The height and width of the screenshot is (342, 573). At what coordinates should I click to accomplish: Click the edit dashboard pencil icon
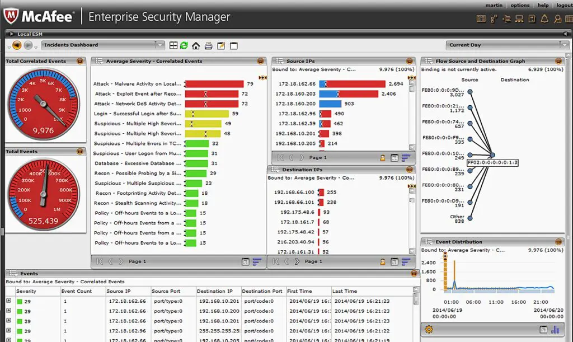point(221,44)
